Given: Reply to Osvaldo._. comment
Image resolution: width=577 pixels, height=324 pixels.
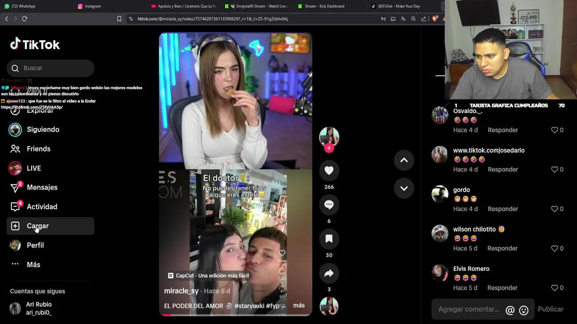Looking at the screenshot, I should tap(503, 130).
